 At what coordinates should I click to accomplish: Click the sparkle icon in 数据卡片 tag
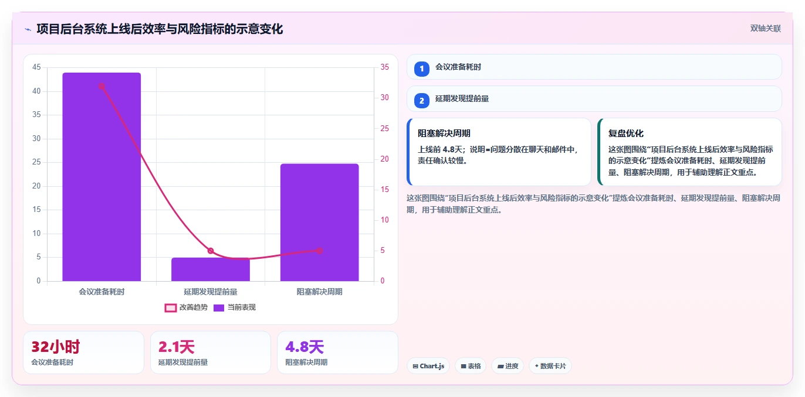point(536,367)
